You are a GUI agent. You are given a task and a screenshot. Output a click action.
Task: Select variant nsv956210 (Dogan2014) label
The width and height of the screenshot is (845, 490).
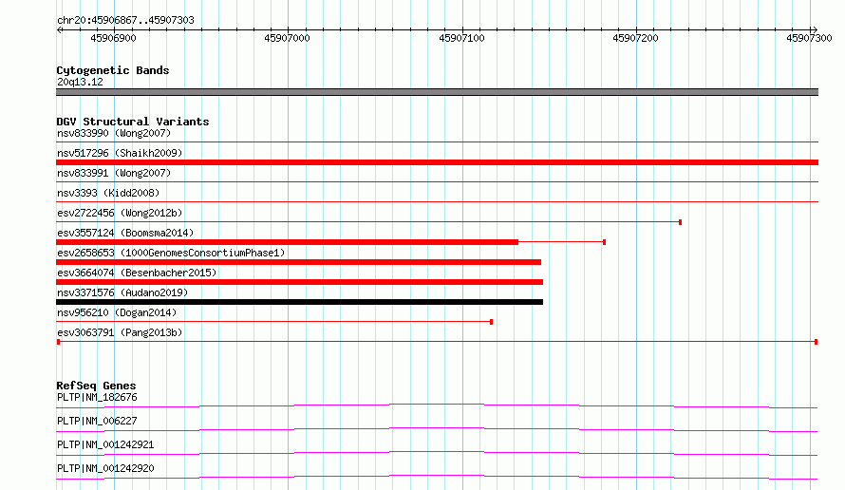coord(117,312)
